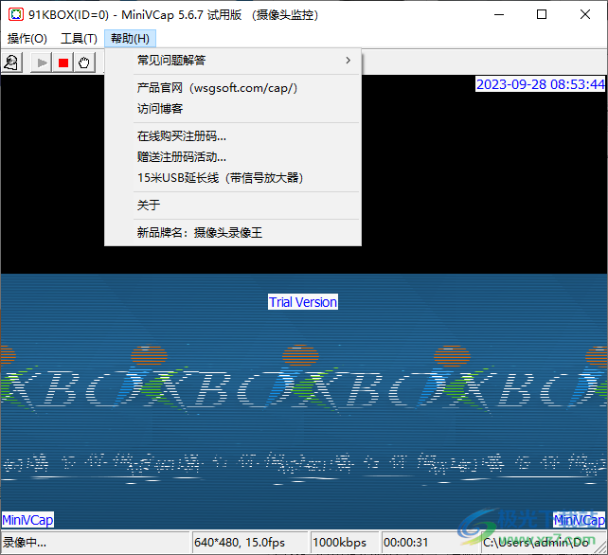This screenshot has width=608, height=555.
Task: Close the MiniVCap window
Action: 585,15
